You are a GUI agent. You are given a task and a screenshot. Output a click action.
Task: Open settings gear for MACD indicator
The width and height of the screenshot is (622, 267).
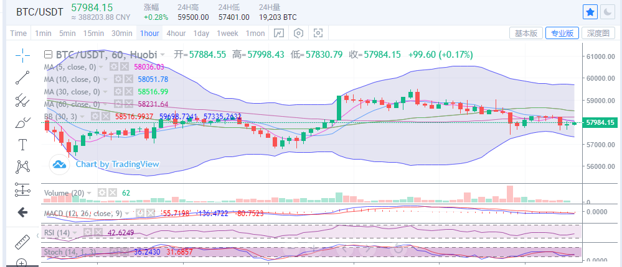pos(139,213)
